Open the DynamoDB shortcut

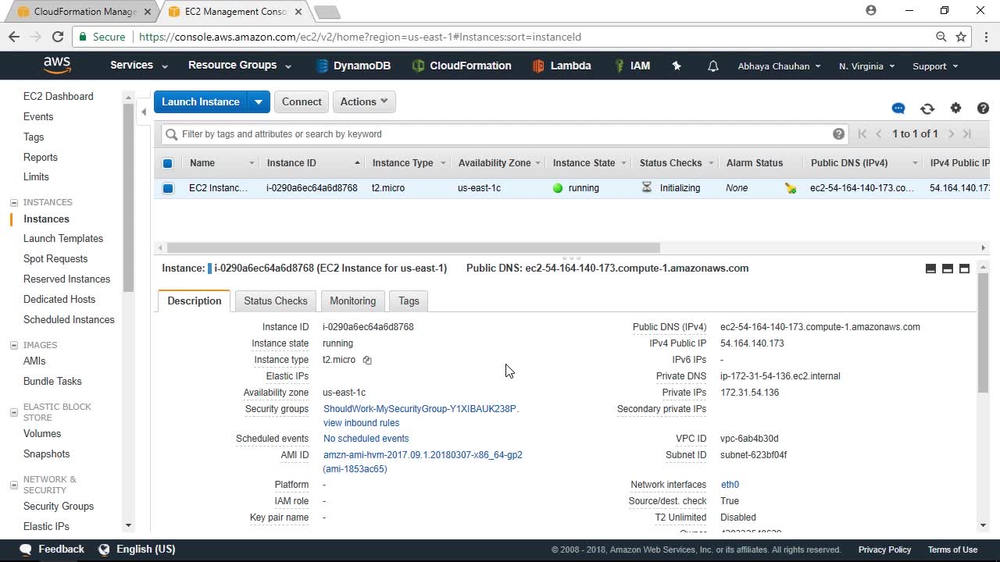tap(353, 66)
